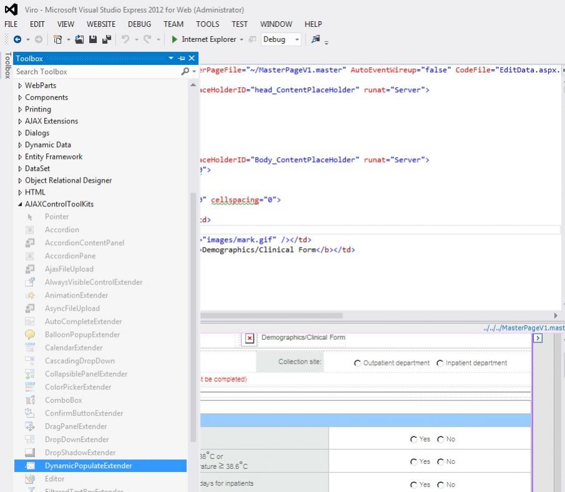
Task: Click the Navigate Forward toolbar icon
Action: [x=38, y=39]
